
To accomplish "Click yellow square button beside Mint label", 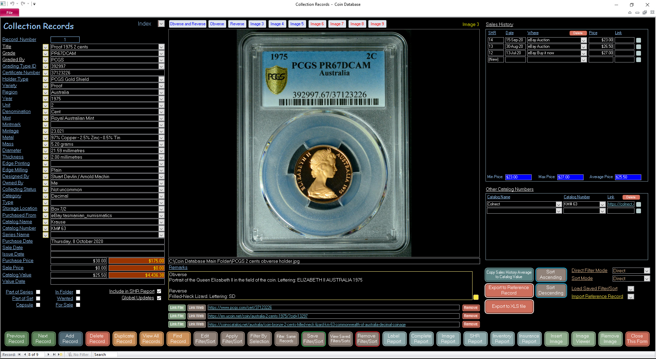I will pos(45,118).
